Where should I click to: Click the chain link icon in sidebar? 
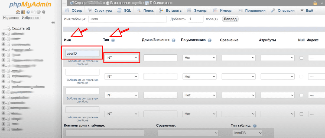click(53, 23)
